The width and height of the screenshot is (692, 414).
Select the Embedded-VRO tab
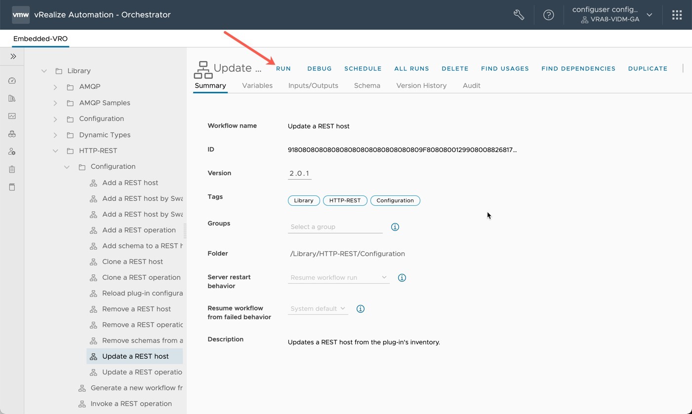41,38
